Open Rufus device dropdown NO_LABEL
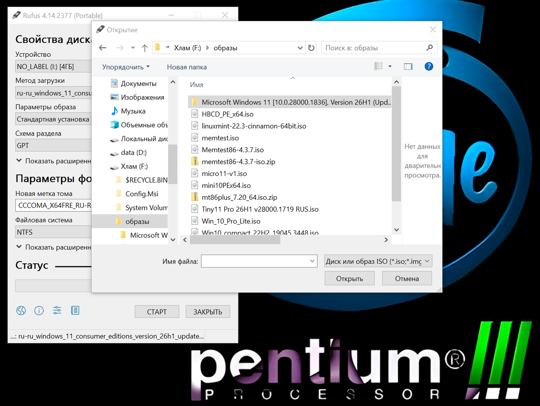This screenshot has height=406, width=540. tap(54, 67)
